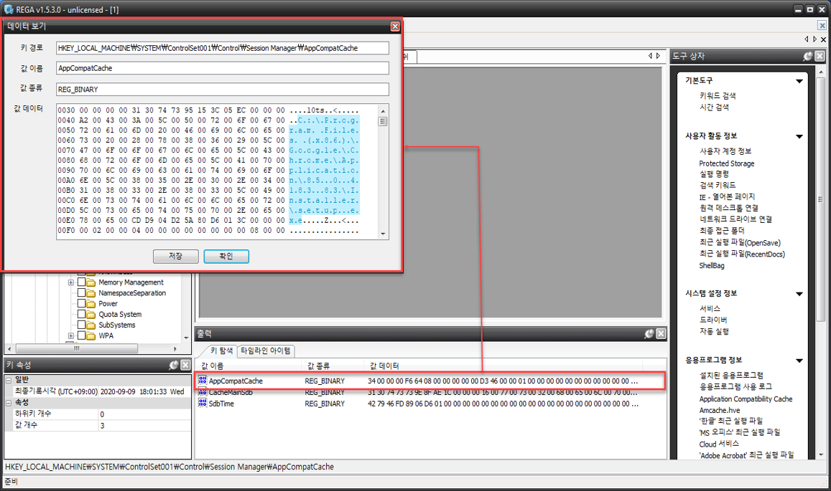
Task: Check the Memory Management checkbox
Action: pos(82,282)
